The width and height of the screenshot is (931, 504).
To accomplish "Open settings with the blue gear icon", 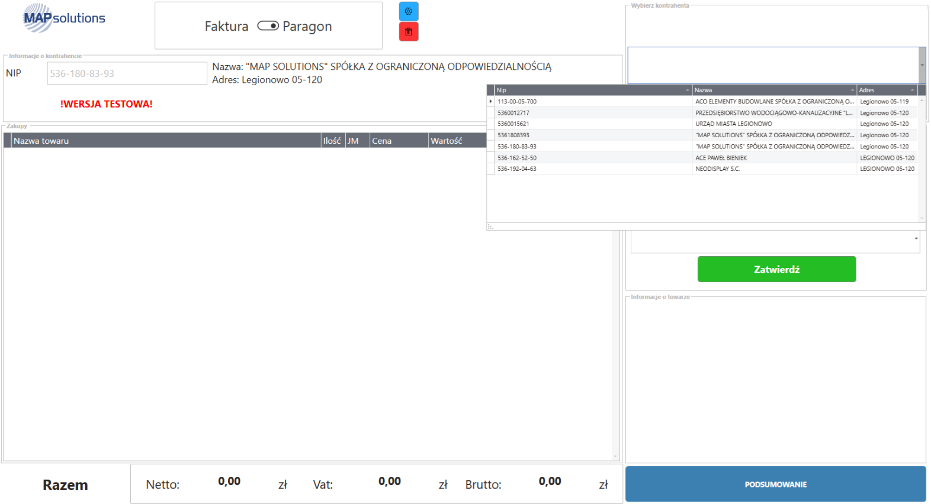I will pos(408,11).
